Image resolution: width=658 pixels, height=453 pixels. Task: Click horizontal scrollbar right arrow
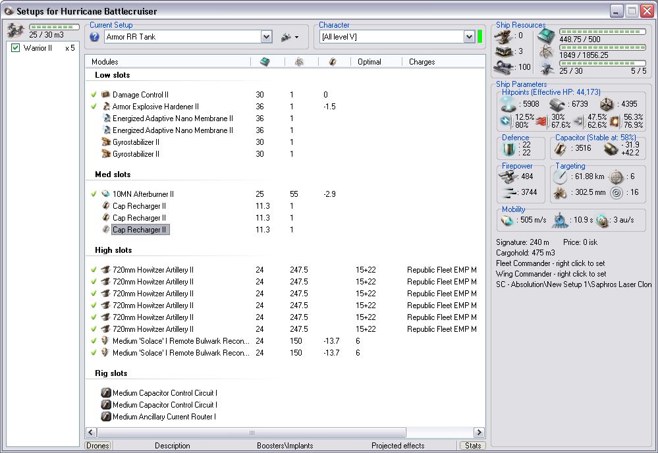[x=479, y=433]
